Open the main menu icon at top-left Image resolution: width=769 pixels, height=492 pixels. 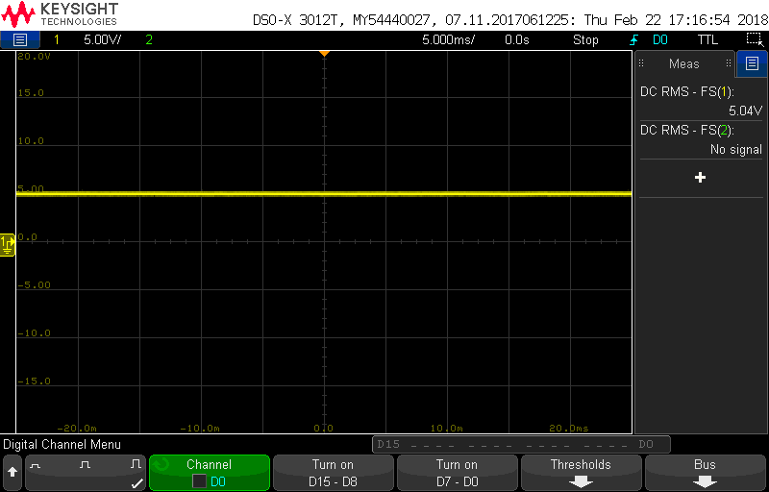tap(19, 39)
